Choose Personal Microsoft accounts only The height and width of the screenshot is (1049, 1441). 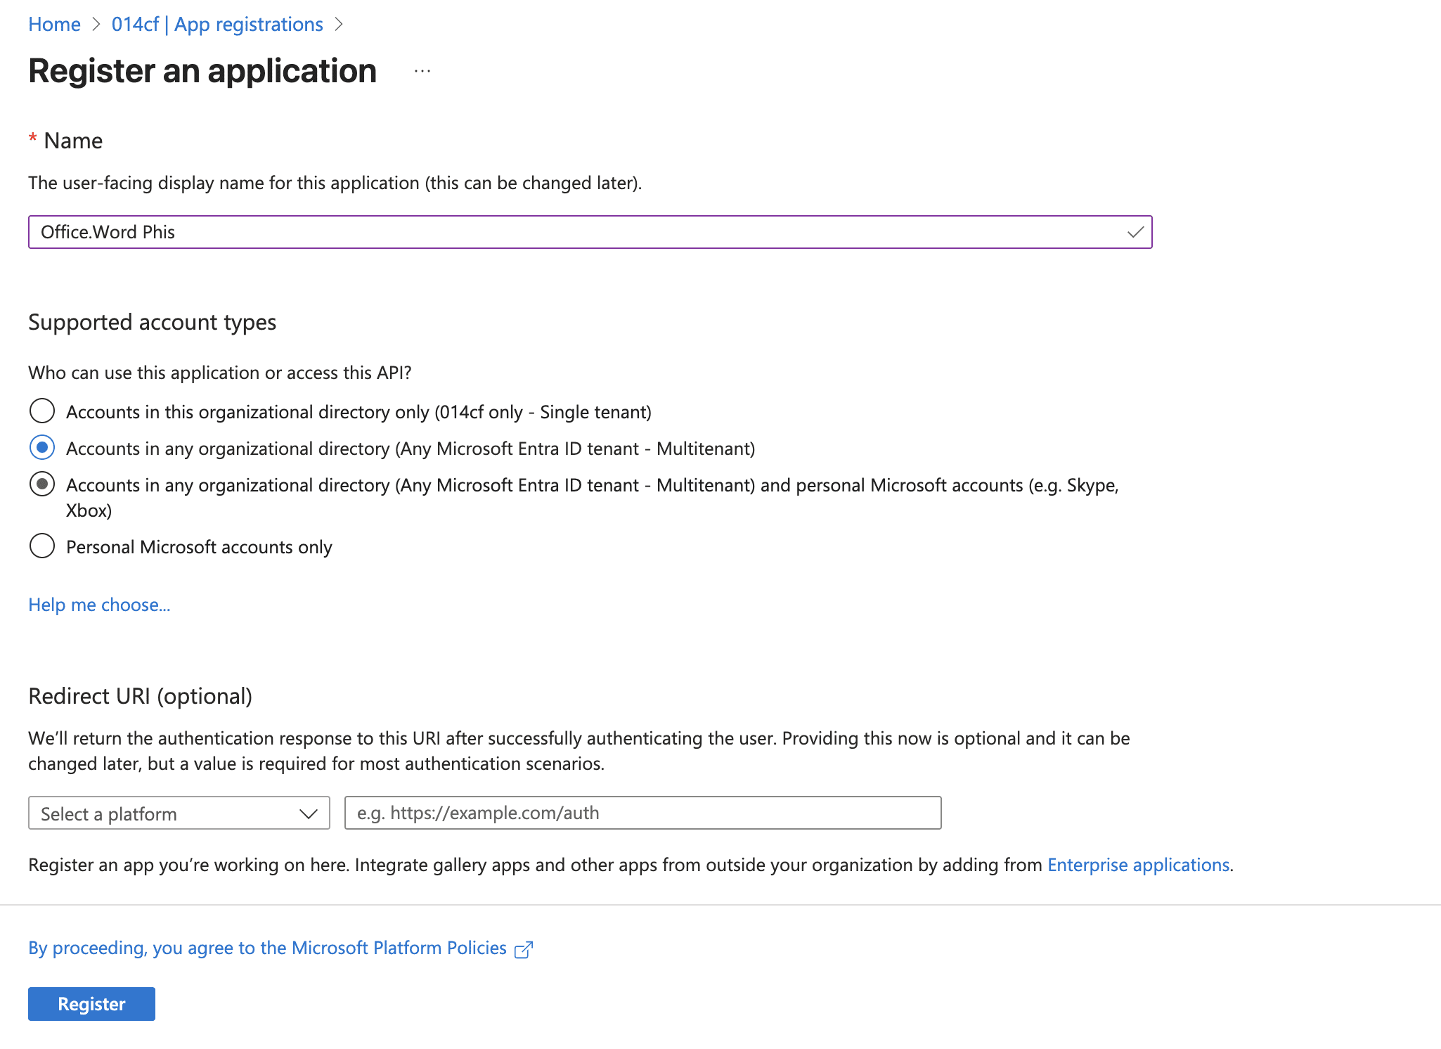coord(42,546)
